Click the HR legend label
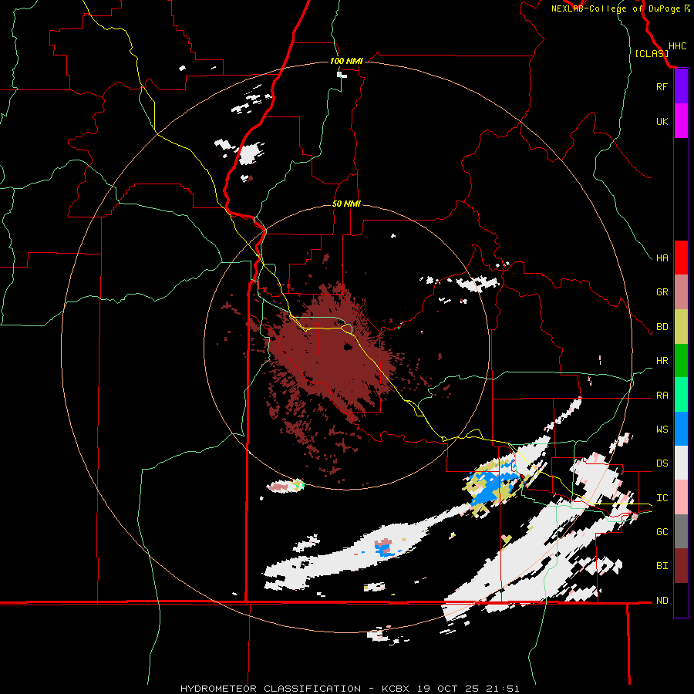The height and width of the screenshot is (694, 694). click(x=662, y=361)
